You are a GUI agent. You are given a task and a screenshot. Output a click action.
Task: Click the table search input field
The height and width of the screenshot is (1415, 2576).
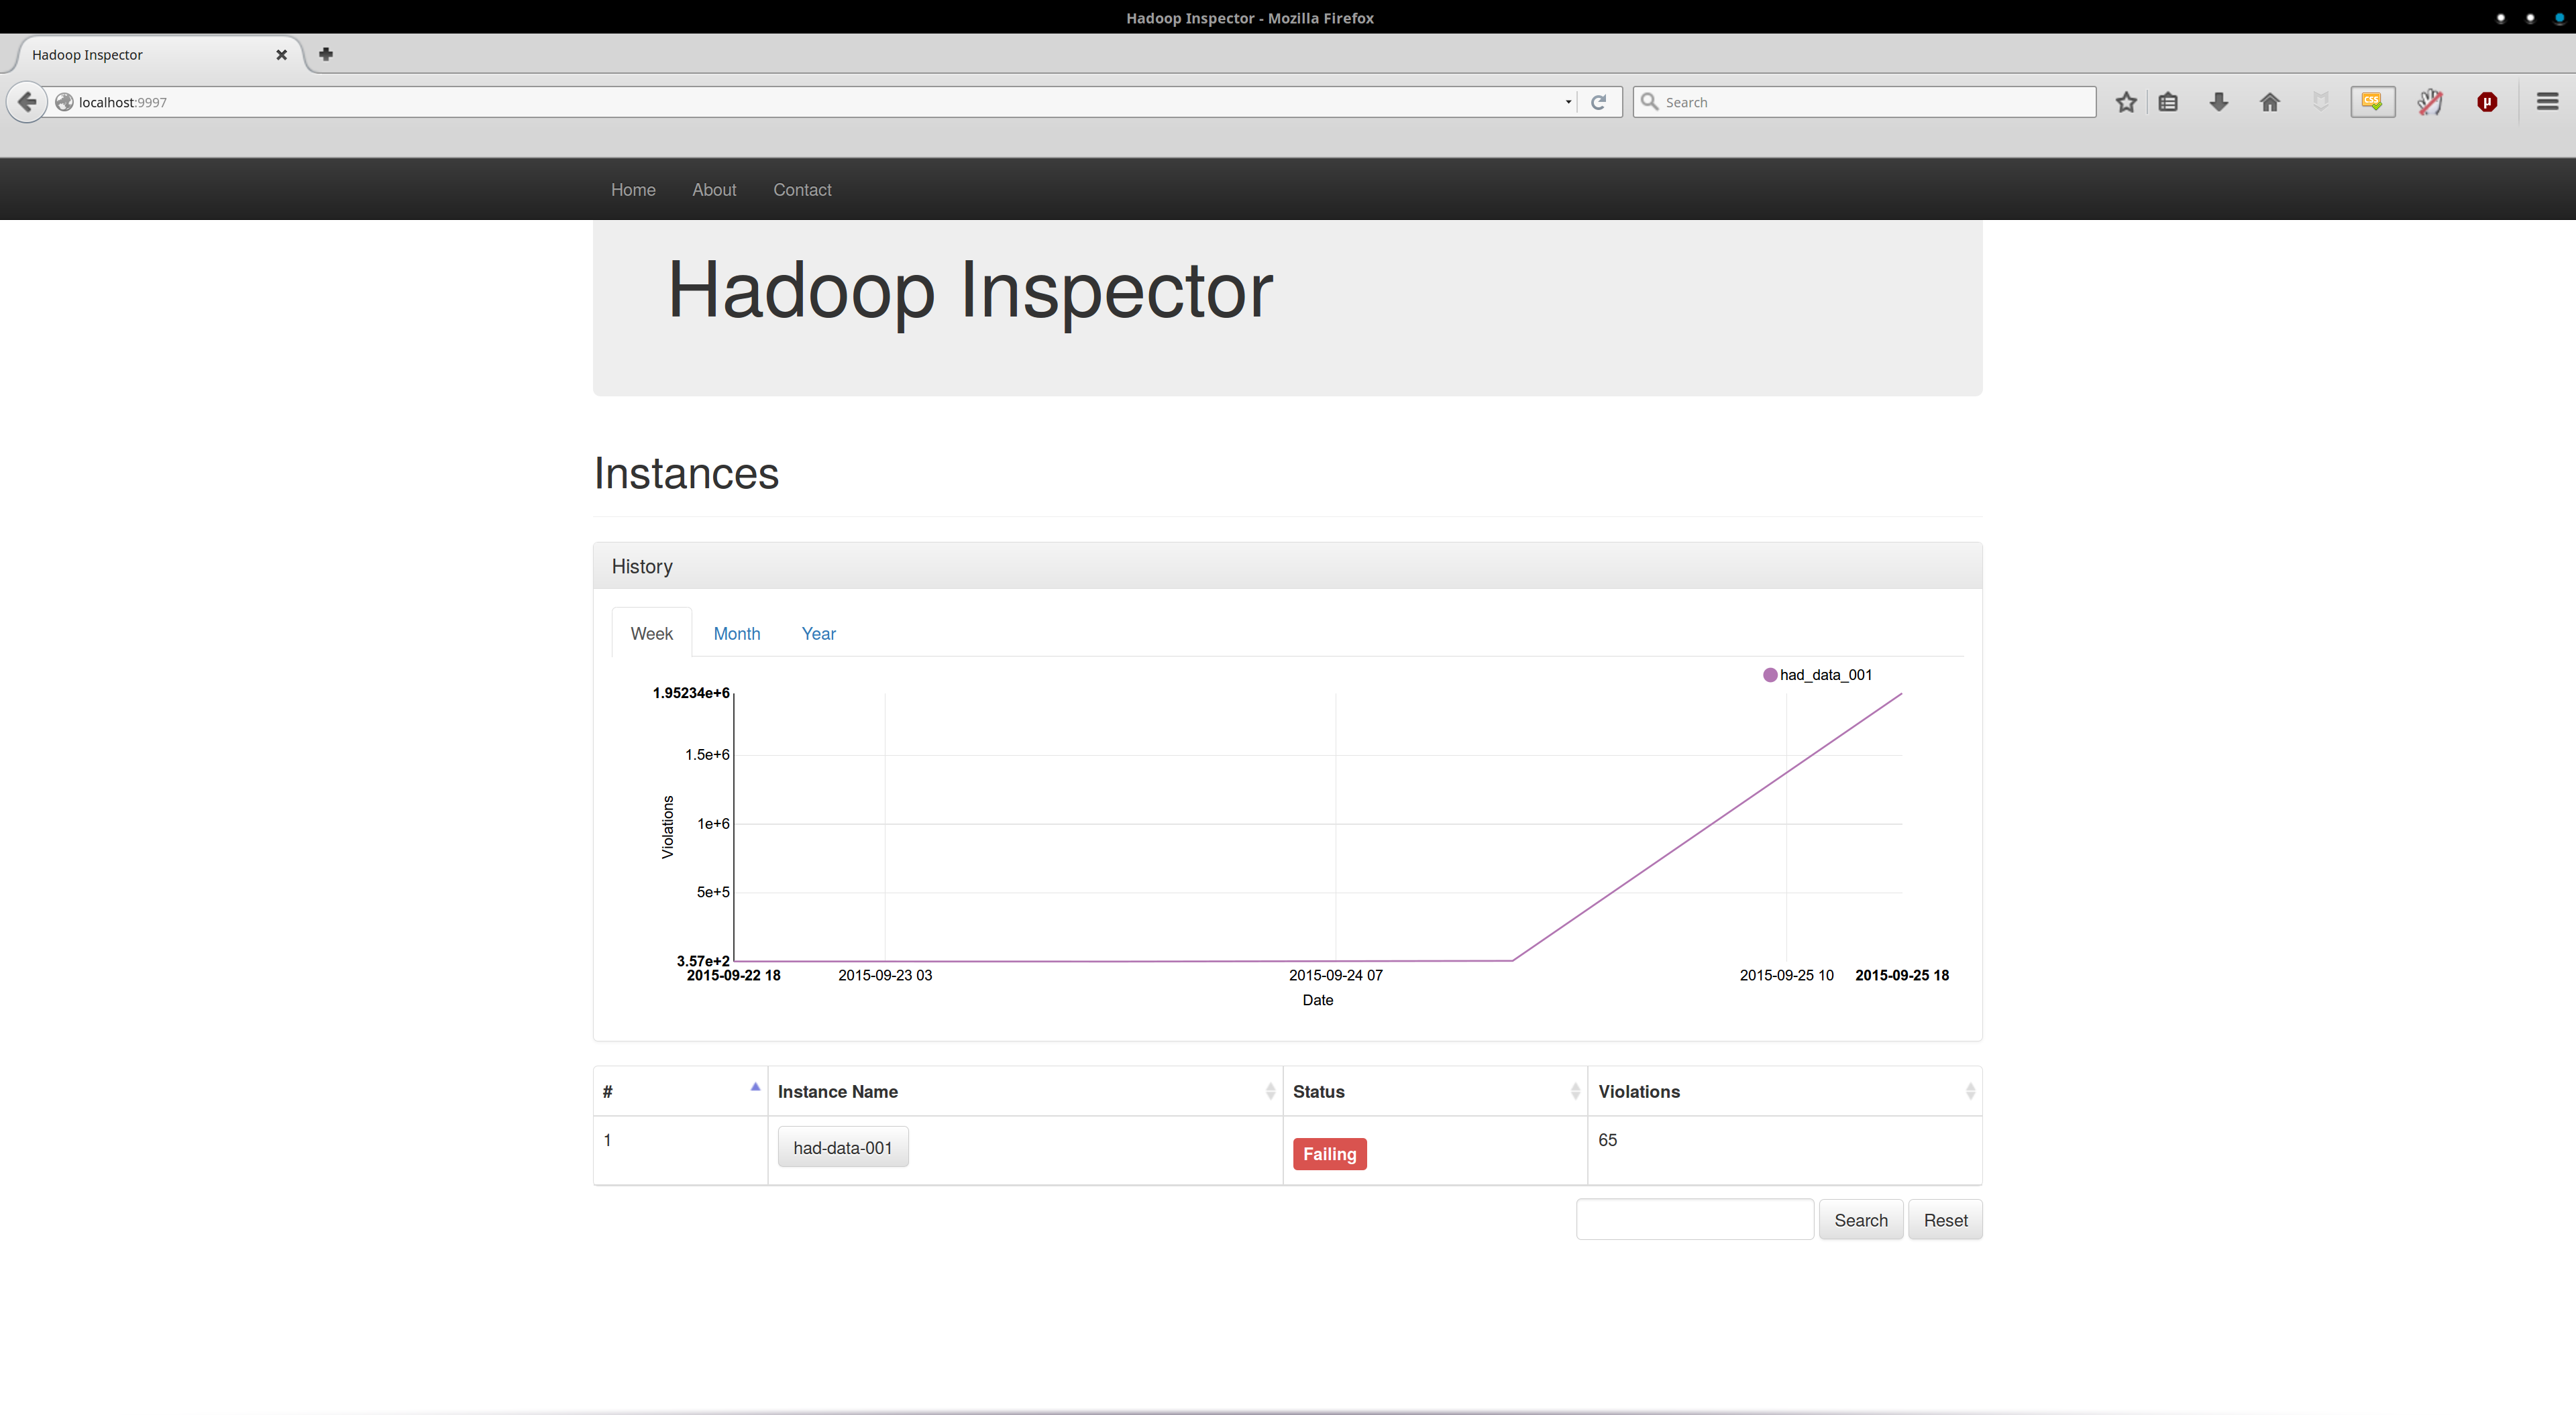(x=1694, y=1220)
